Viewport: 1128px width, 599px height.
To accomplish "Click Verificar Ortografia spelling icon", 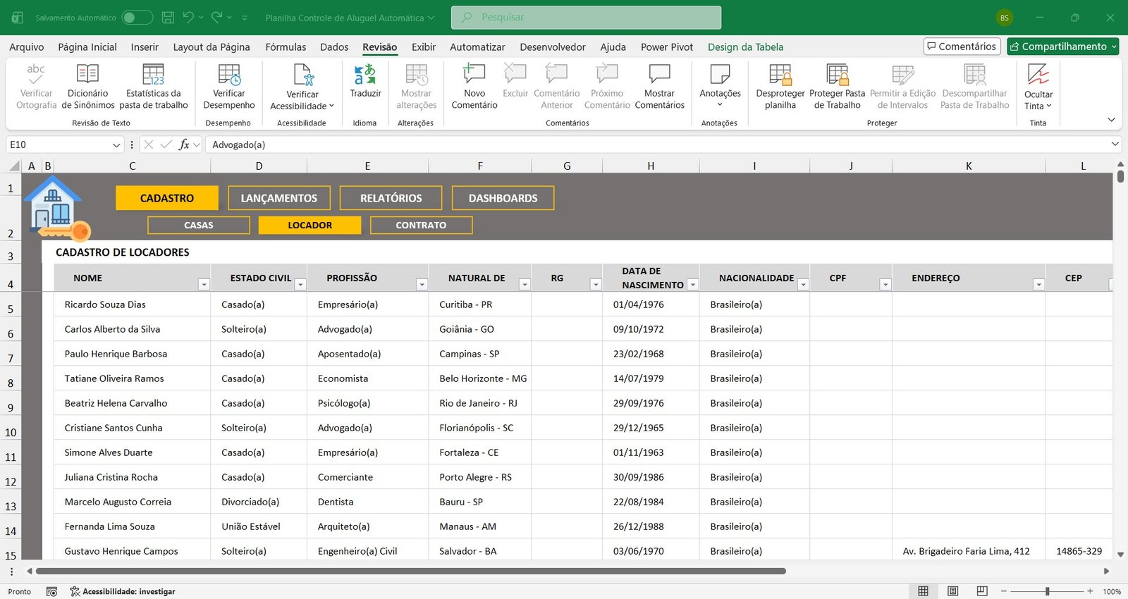I will 35,73.
